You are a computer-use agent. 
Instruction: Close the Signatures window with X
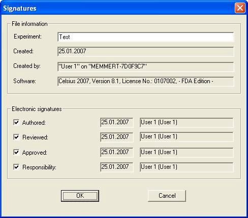click(x=240, y=8)
